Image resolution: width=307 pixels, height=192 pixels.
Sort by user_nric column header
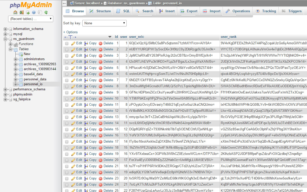pyautogui.click(x=137, y=37)
